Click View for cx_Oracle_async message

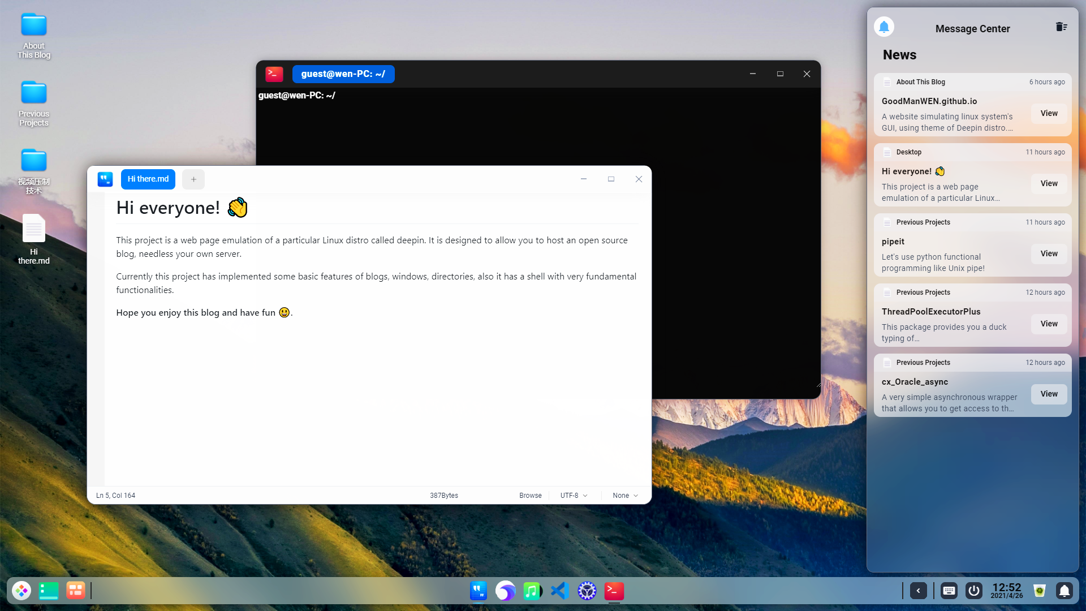[1048, 394]
